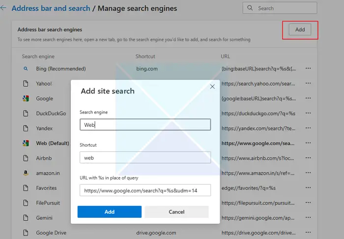Click the magnifier icon in the Search box
This screenshot has width=344, height=239.
point(250,8)
